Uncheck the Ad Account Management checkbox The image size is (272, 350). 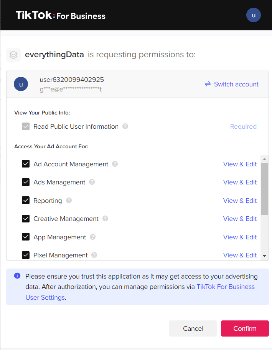point(26,164)
